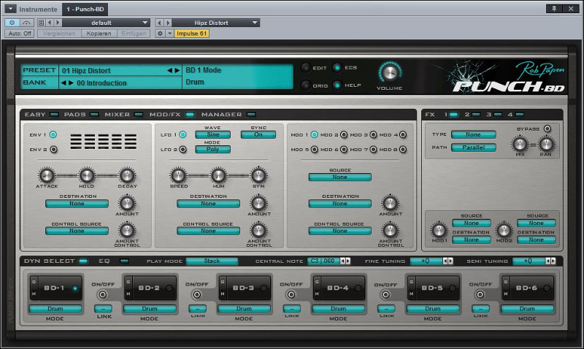Increase the central note value
This screenshot has height=349, width=584.
click(x=348, y=261)
